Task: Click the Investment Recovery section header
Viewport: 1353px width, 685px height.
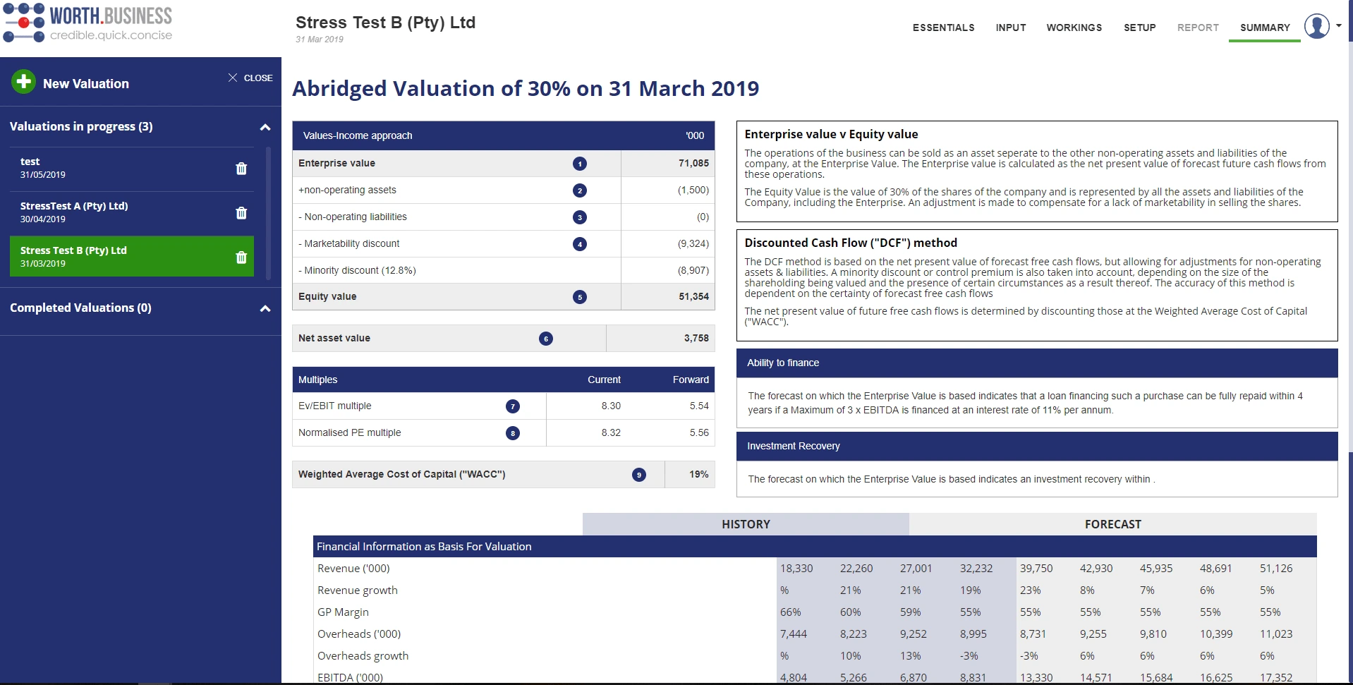Action: coord(1037,446)
